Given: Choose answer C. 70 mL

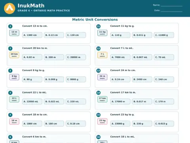Looking at the screenshot, I should click(164, 57).
